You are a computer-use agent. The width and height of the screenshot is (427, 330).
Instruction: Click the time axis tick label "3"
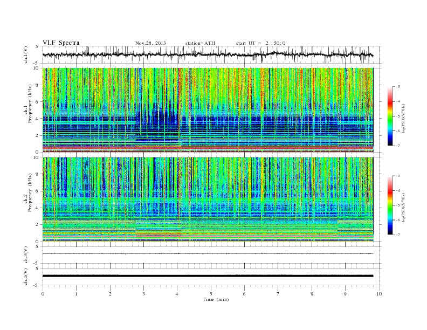pyautogui.click(x=143, y=294)
